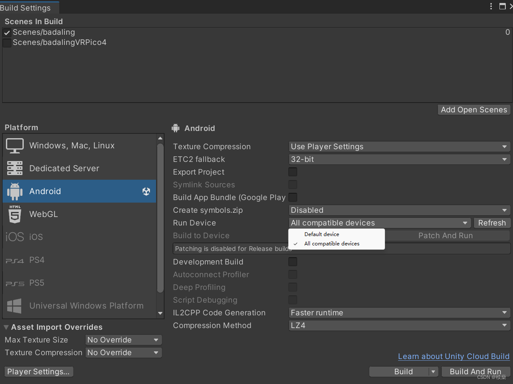Viewport: 513px width, 384px height.
Task: Uncheck the Scenes/badaling scene checkbox
Action: pos(7,33)
